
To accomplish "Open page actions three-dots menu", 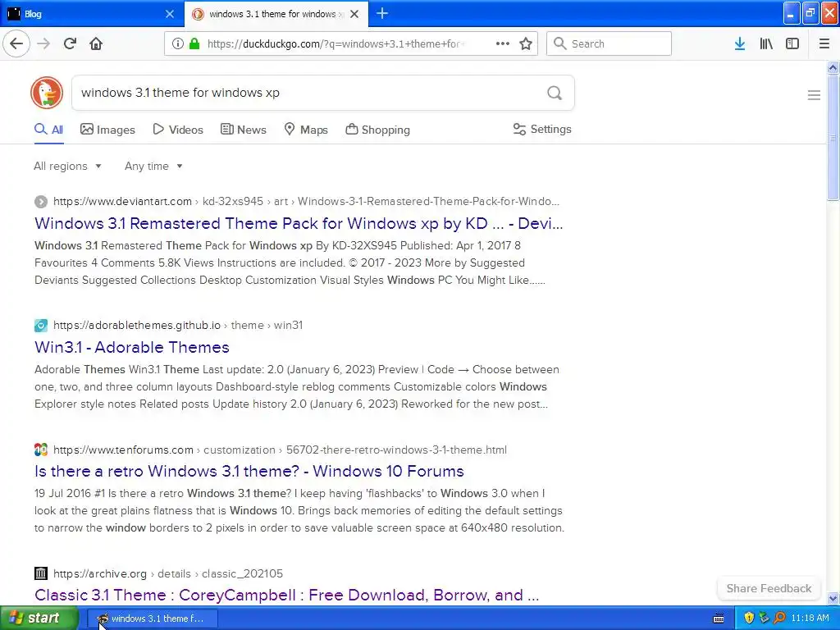I will pyautogui.click(x=503, y=43).
